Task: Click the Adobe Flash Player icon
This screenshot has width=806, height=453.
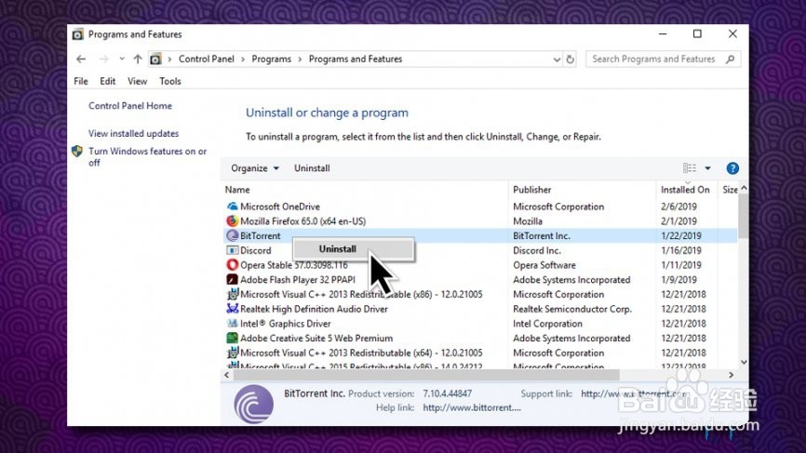Action: 233,279
